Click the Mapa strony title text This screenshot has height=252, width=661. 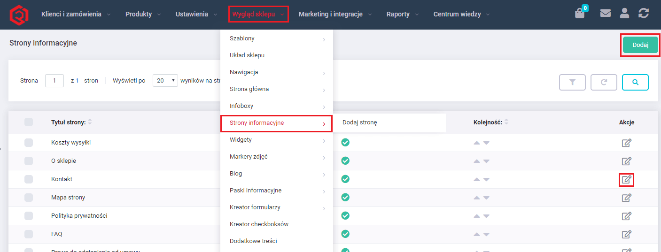[68, 198]
